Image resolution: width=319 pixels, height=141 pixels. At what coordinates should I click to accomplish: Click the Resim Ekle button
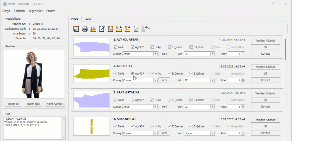pos(34,104)
